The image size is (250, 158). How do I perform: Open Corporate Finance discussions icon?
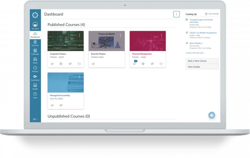[x=70, y=64]
